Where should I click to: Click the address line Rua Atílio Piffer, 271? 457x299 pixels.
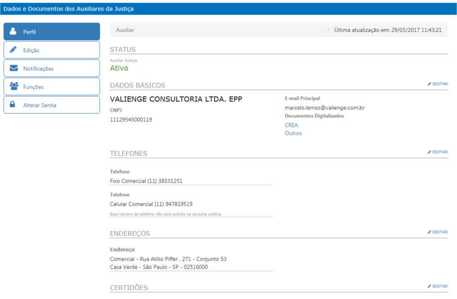[x=168, y=259]
